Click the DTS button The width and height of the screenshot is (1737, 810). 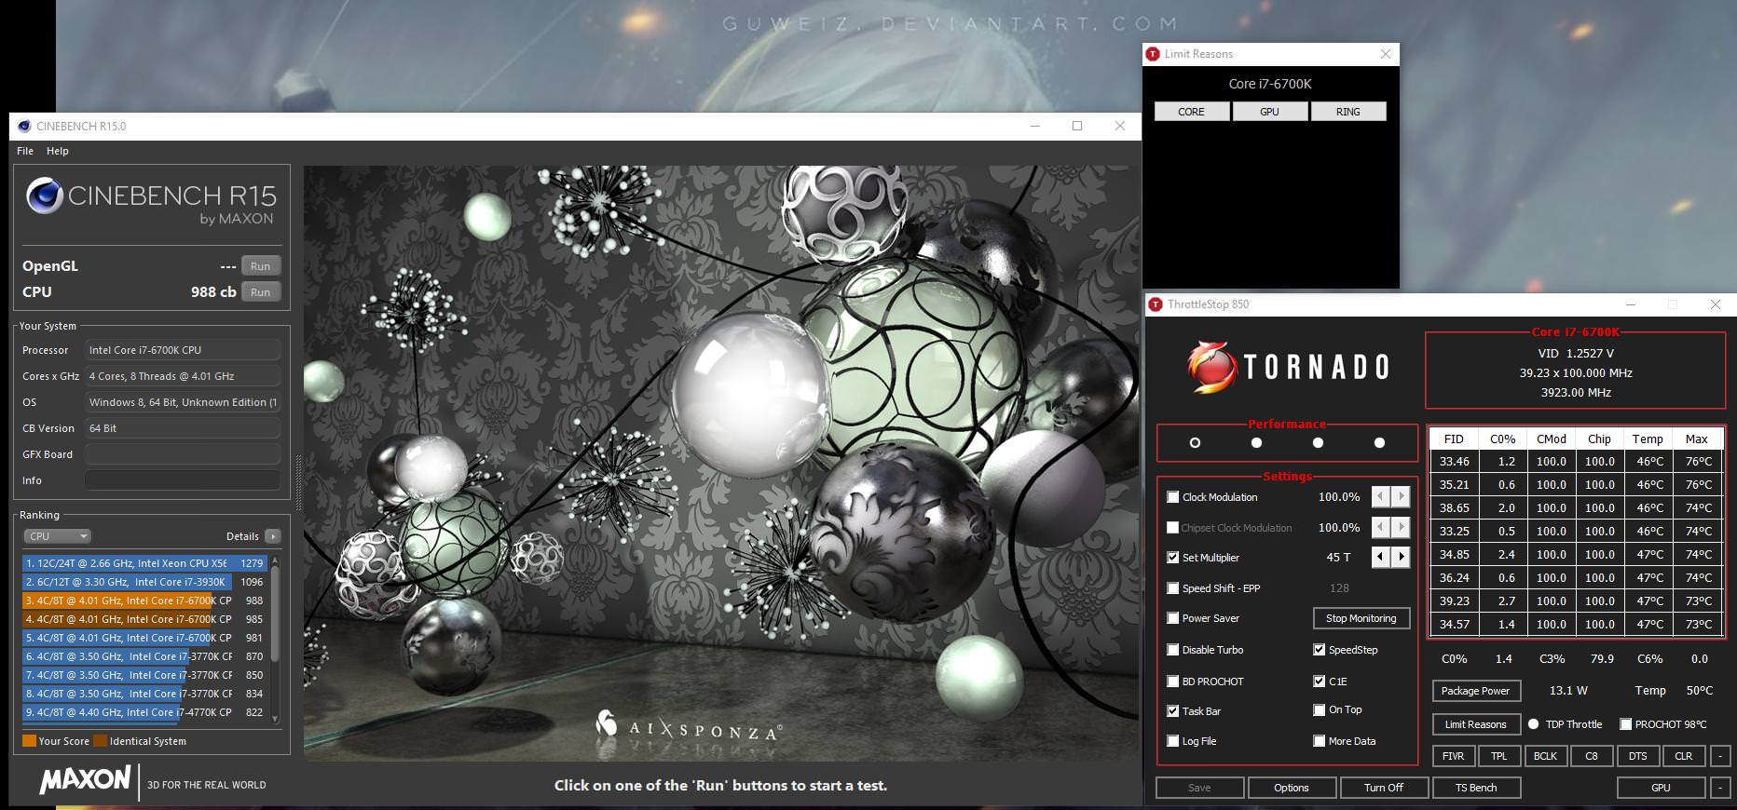[1637, 756]
